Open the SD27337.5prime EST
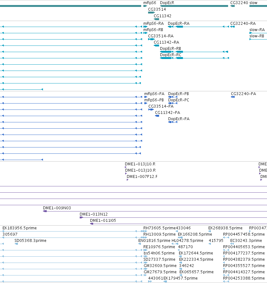Screen dimensions: 267x283 point(145,263)
